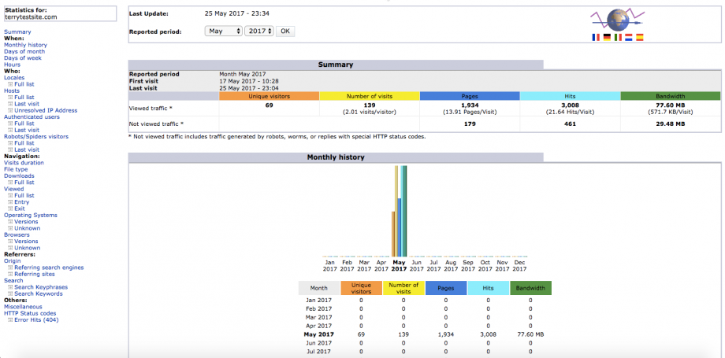Click the AWStats globe logo

point(617,20)
